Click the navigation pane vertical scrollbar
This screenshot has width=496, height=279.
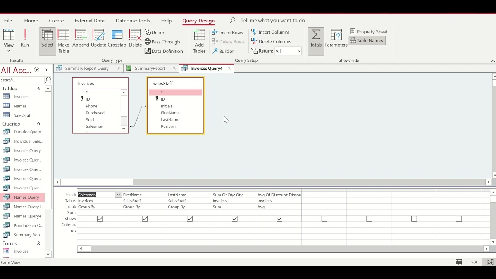coord(48,171)
